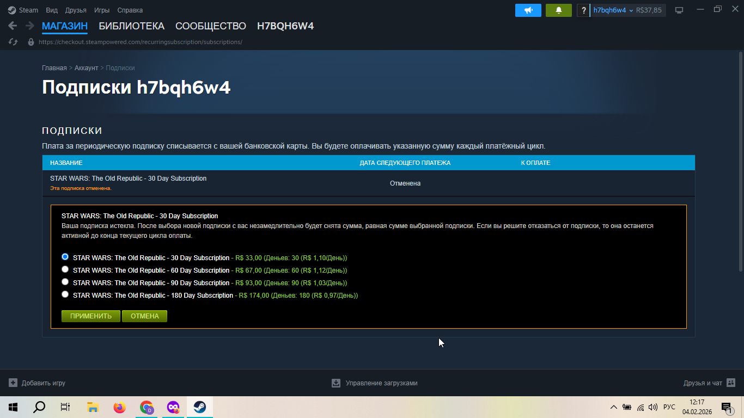Screen dimensions: 744x418
Task: Expand the h7bqh6w4 account dropdown
Action: [x=613, y=10]
